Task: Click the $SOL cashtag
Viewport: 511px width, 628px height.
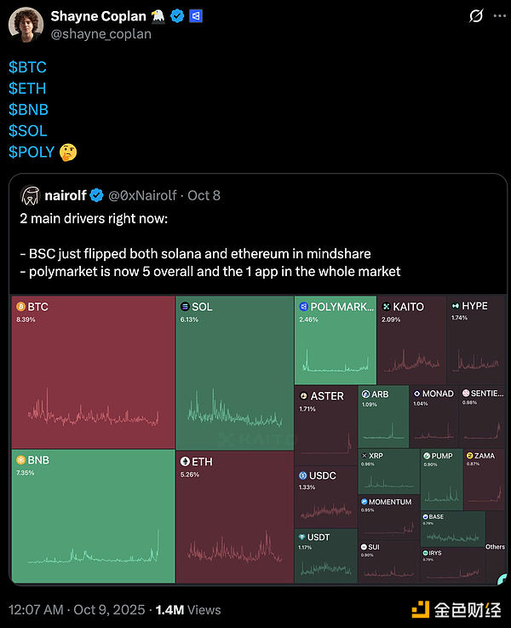Action: click(x=28, y=131)
